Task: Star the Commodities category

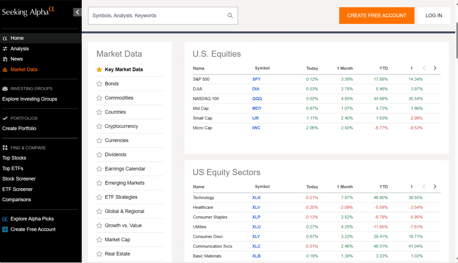Action: (99, 98)
